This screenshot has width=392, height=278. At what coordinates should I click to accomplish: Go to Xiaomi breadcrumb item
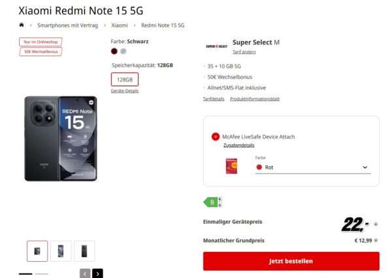click(120, 25)
